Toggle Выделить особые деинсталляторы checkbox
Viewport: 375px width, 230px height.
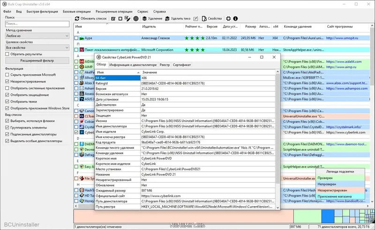coord(7,141)
